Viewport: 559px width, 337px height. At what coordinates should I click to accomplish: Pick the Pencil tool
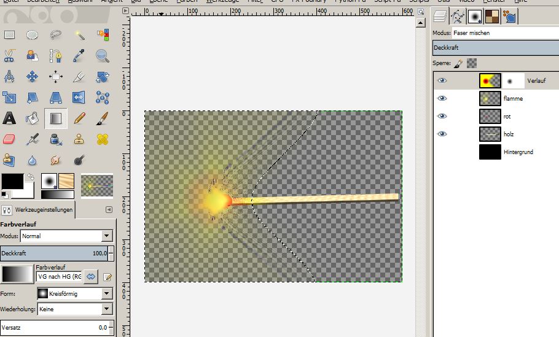(79, 118)
